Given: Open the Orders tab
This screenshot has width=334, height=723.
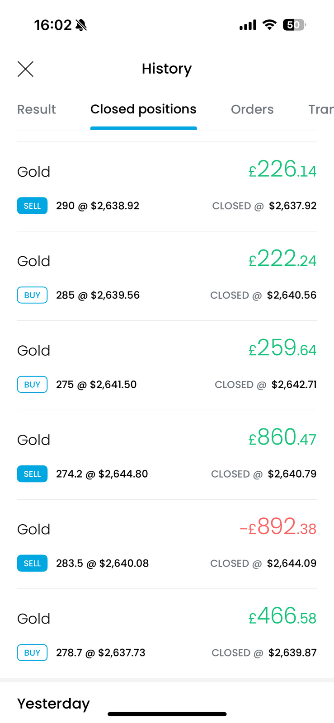Looking at the screenshot, I should [x=252, y=109].
